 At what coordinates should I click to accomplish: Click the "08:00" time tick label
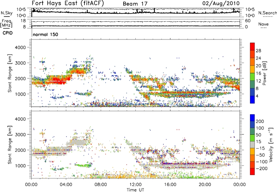[x=101, y=185]
